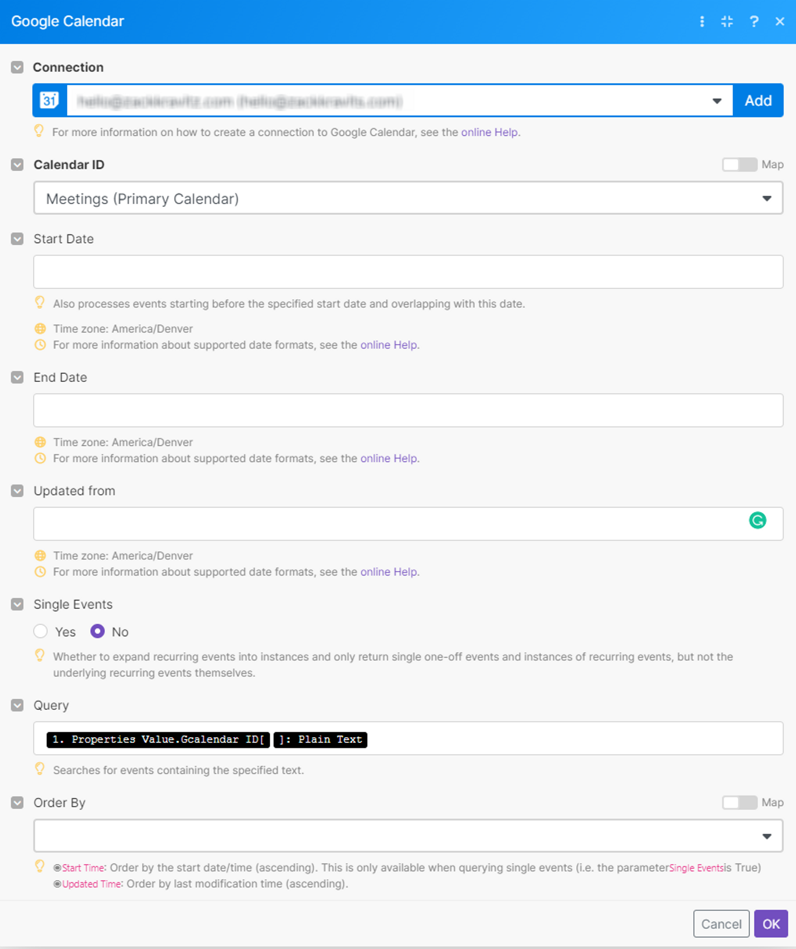Toggle the Start Date field checkbox
The height and width of the screenshot is (949, 796).
point(17,238)
